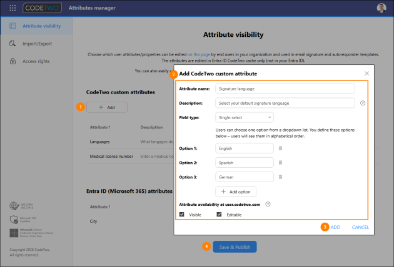Click the Add option button
The width and height of the screenshot is (394, 267).
(x=236, y=192)
